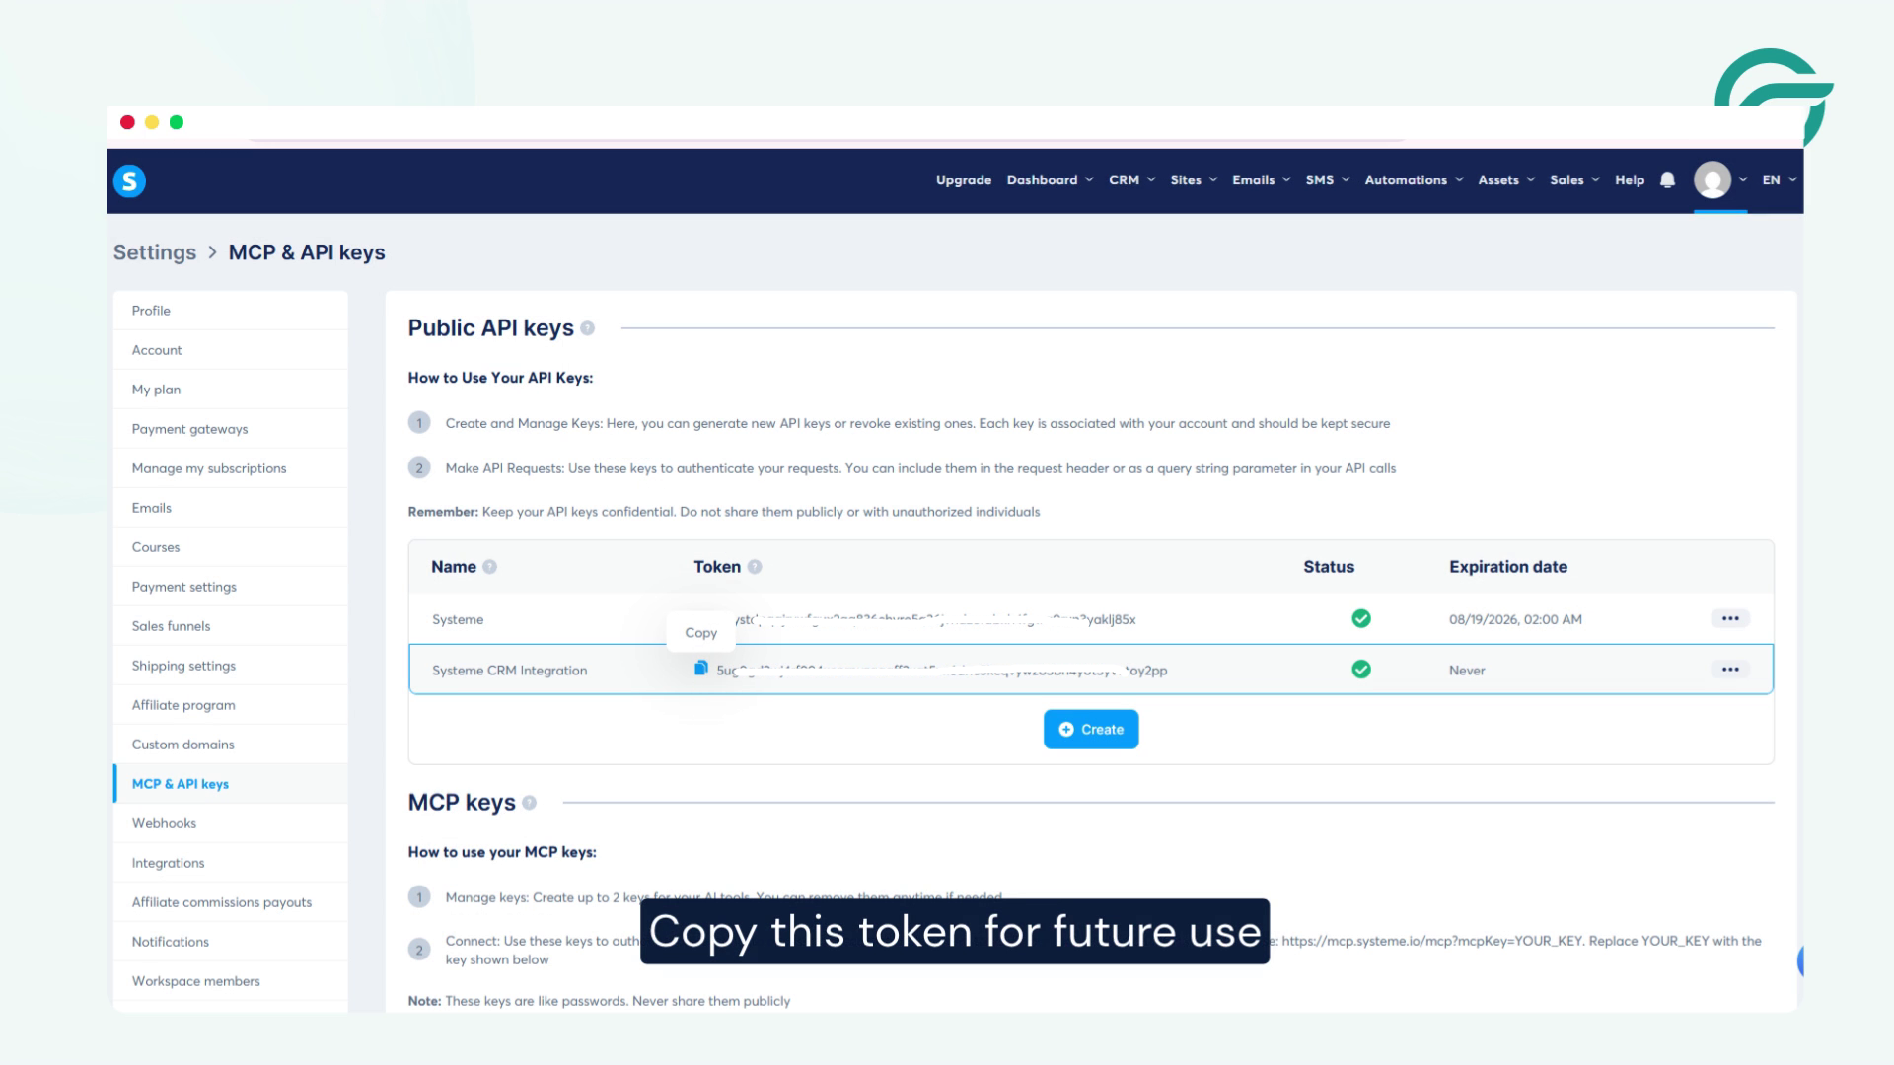Open Custom domains settings
The height and width of the screenshot is (1065, 1894).
click(x=231, y=745)
